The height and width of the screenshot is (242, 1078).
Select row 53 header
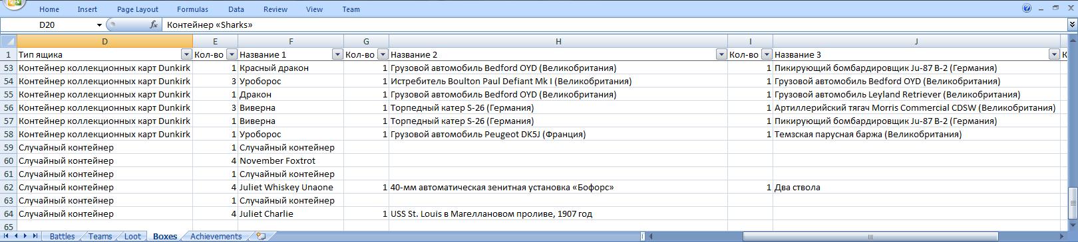click(8, 68)
